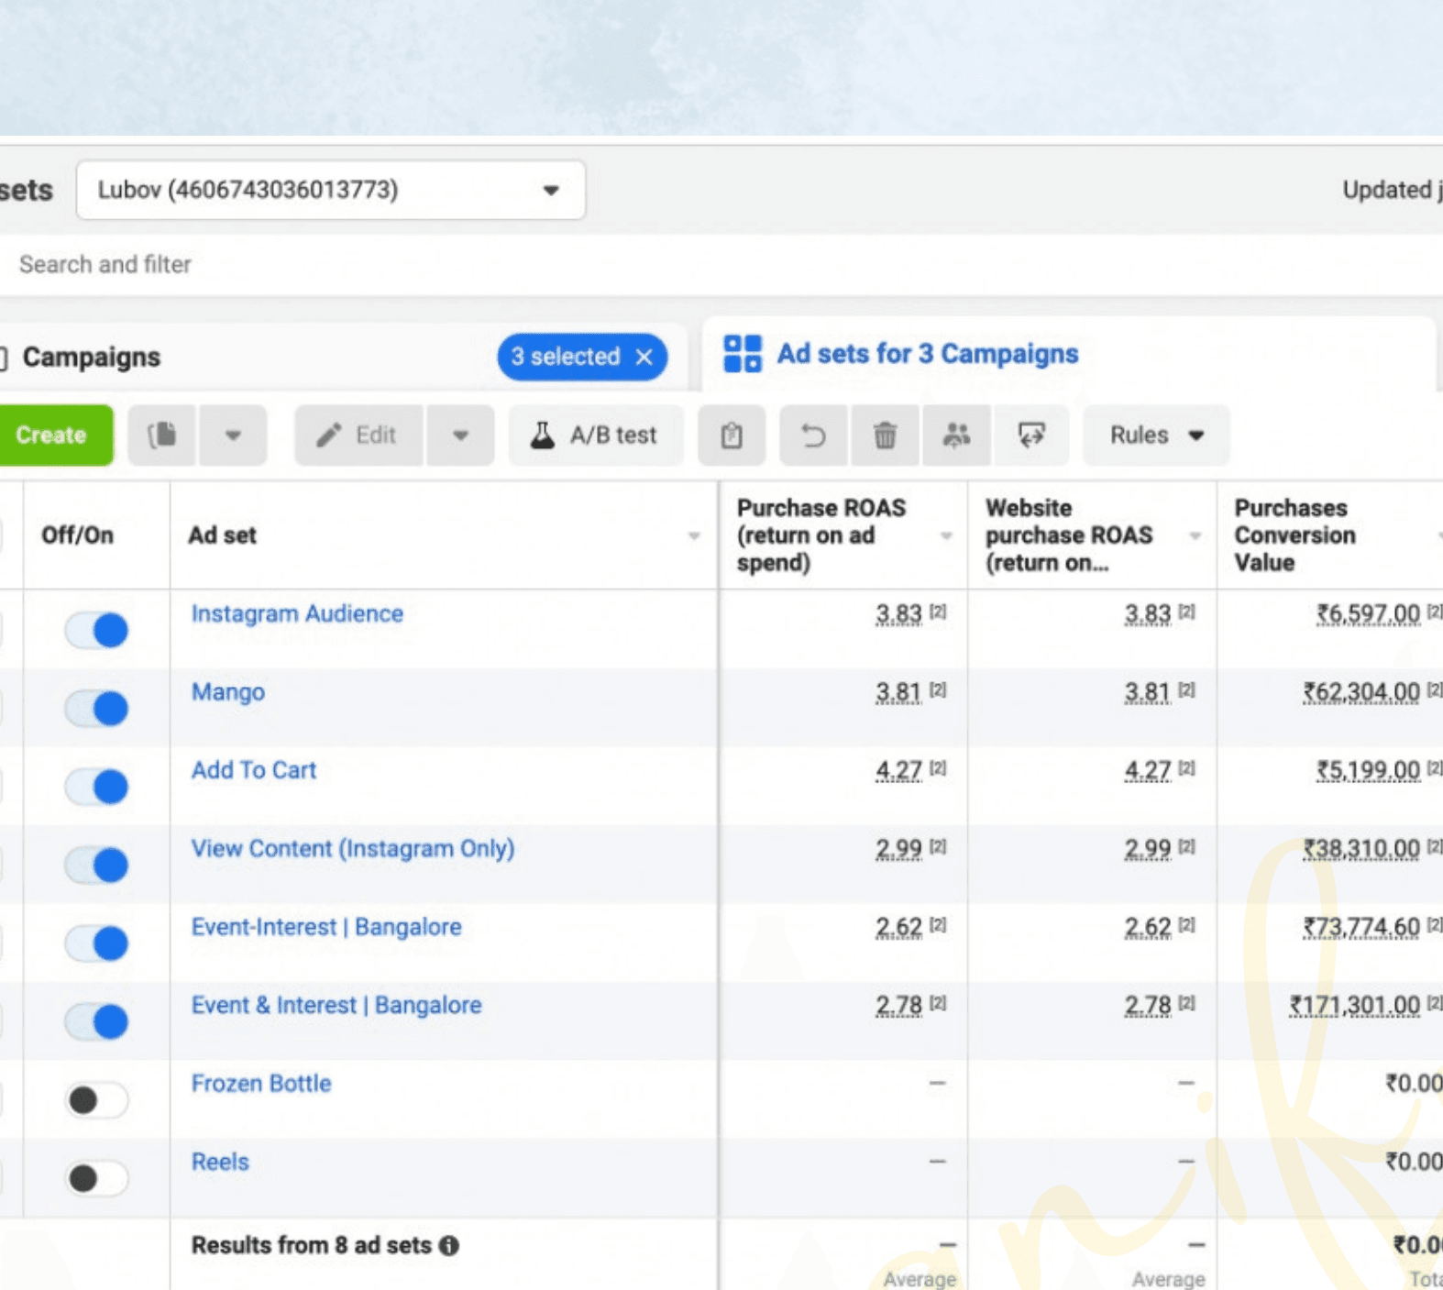Viewport: 1443px width, 1290px height.
Task: Open the Add To Cart ad set
Action: (x=254, y=770)
